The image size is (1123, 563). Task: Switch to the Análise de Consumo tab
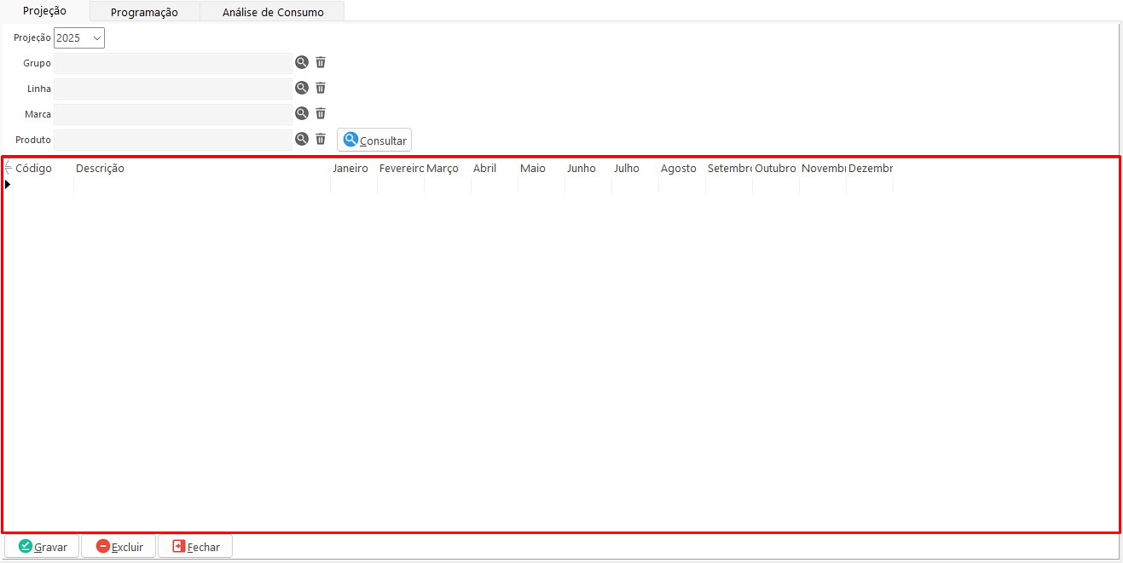(x=273, y=12)
